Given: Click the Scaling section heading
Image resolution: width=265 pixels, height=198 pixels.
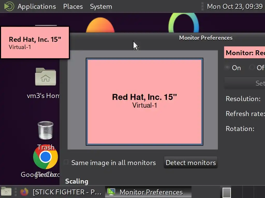Looking at the screenshot, I should pyautogui.click(x=77, y=181).
